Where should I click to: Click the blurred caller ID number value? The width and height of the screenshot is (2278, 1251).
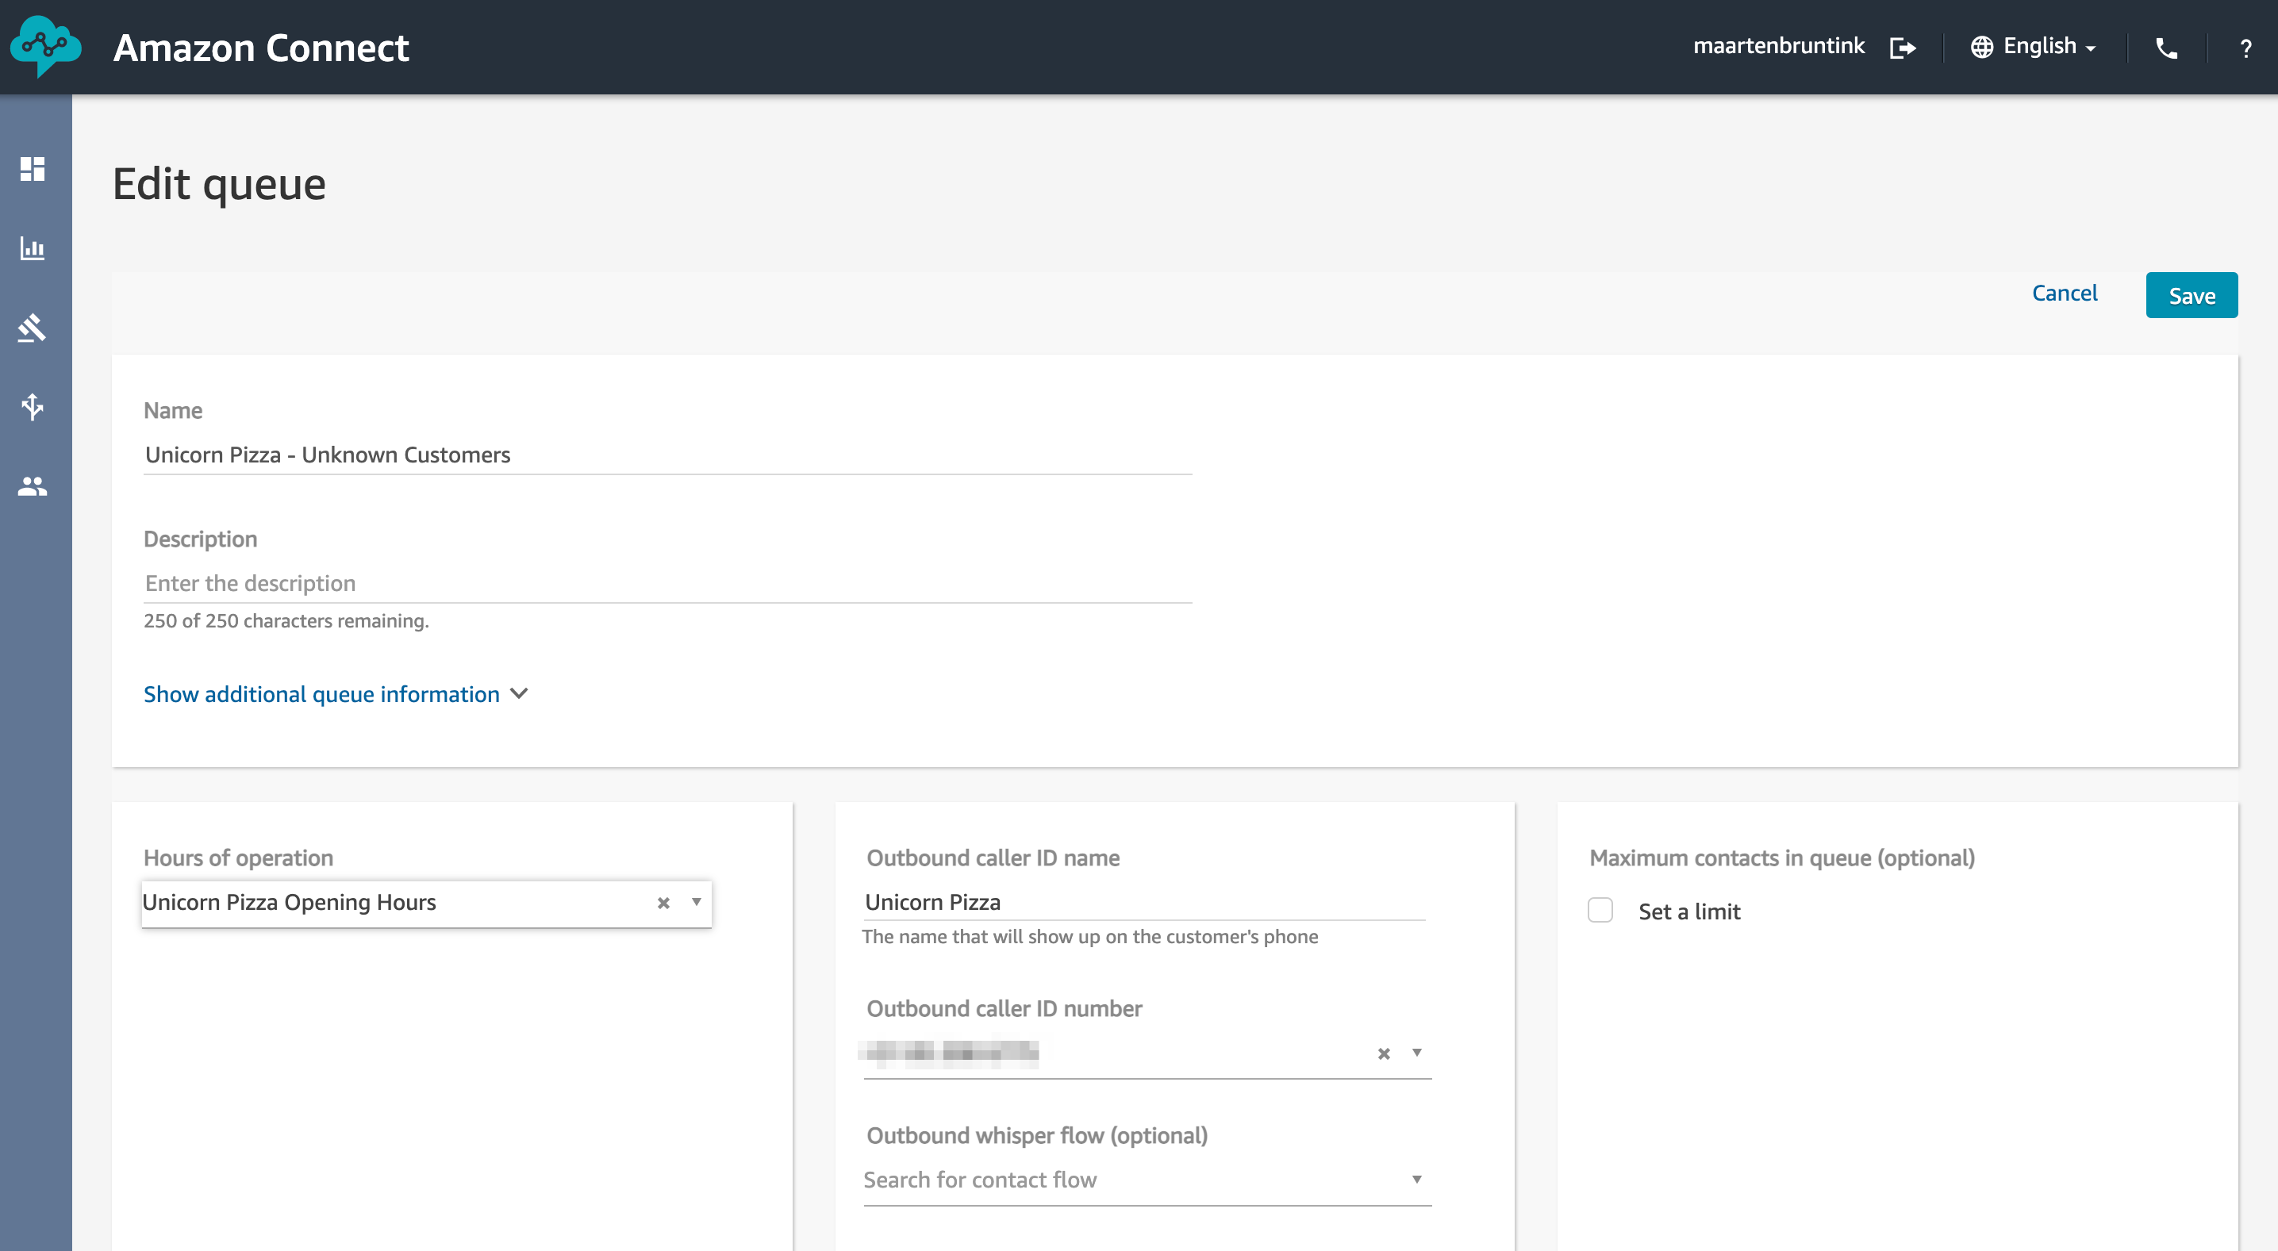(949, 1052)
